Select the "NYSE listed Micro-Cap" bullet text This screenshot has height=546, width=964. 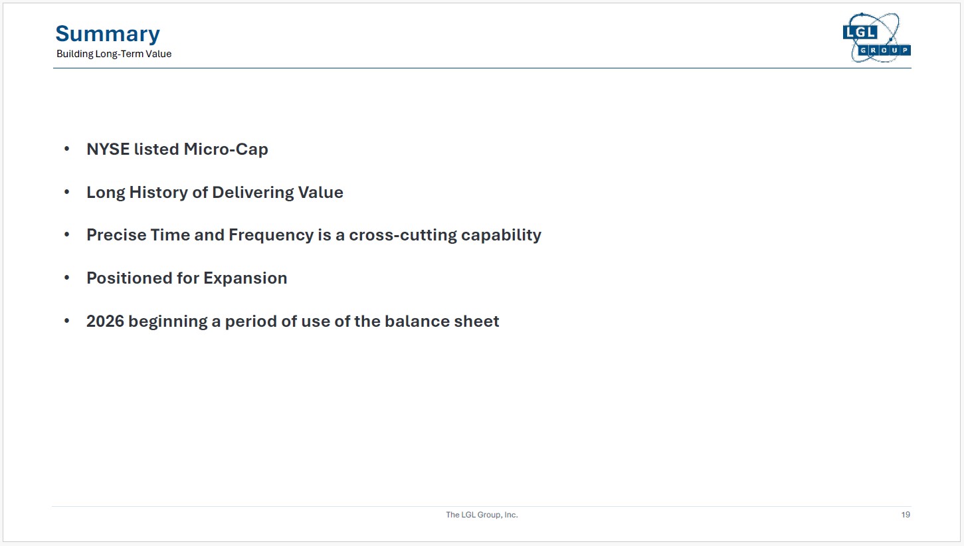point(177,149)
